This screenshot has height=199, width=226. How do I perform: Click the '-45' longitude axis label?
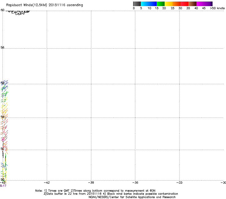point(3,183)
